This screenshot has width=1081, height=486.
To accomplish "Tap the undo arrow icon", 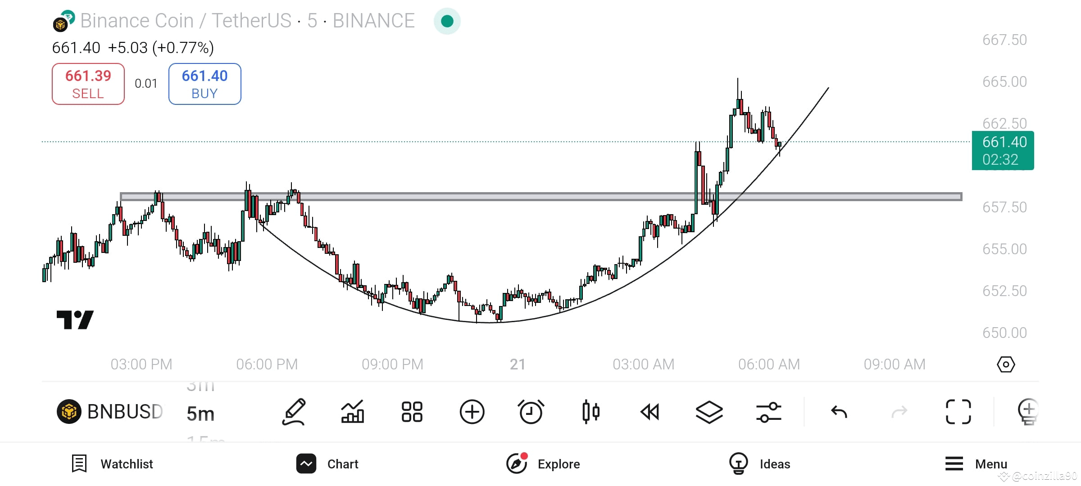I will 839,412.
